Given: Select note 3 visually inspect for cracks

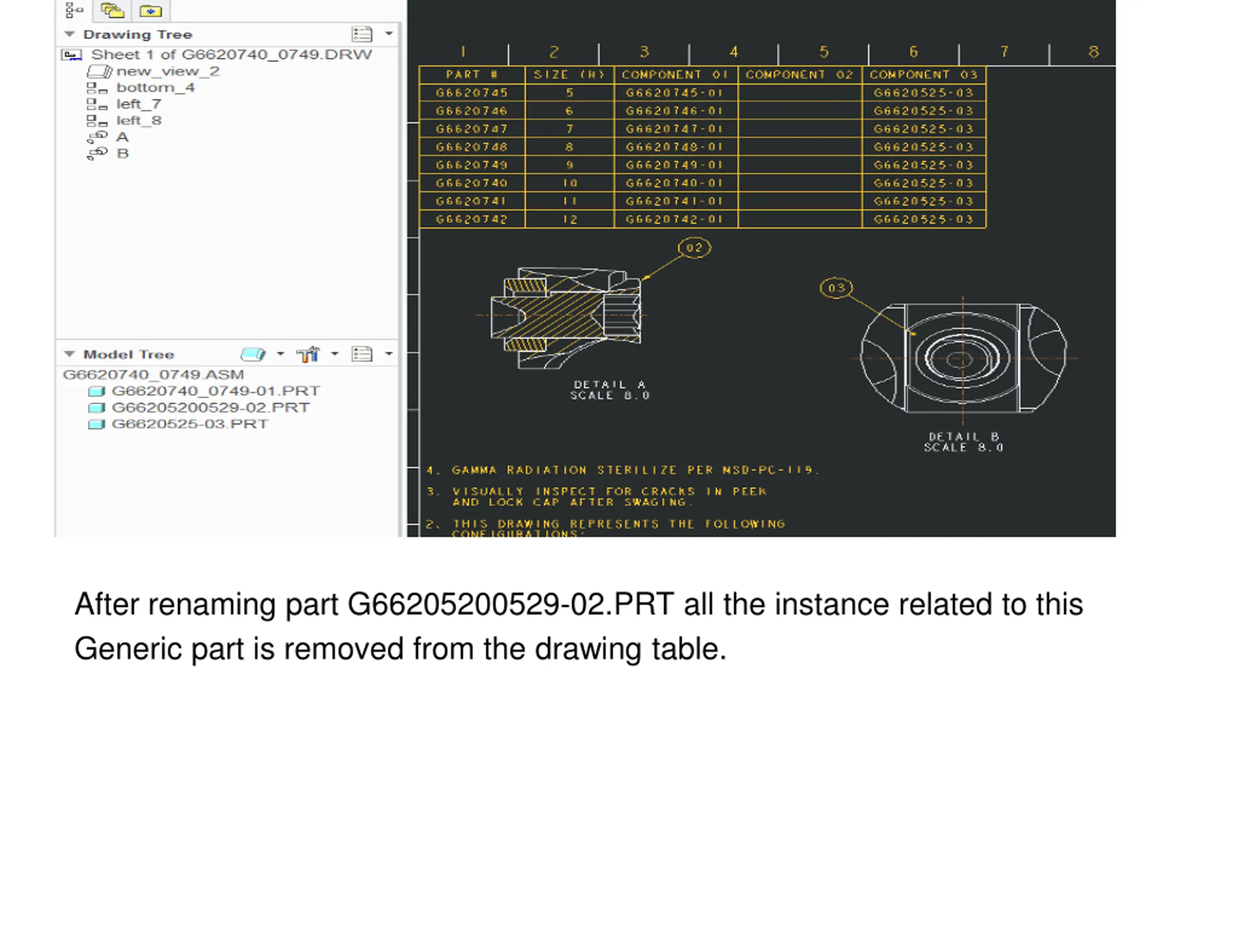Looking at the screenshot, I should (597, 496).
